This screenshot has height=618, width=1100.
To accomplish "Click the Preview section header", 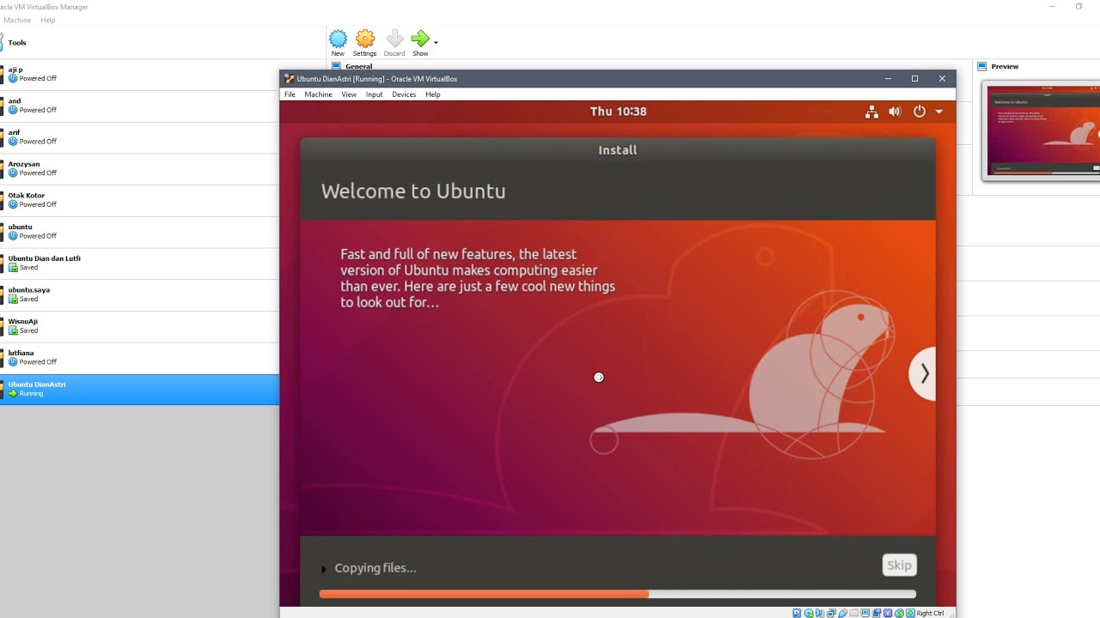I will (1005, 66).
